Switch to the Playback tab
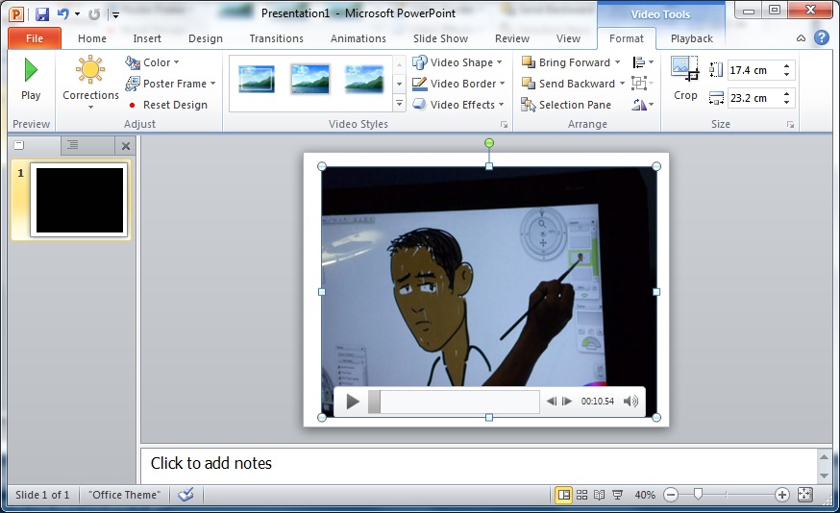Screen dimensions: 840x513 [x=692, y=38]
